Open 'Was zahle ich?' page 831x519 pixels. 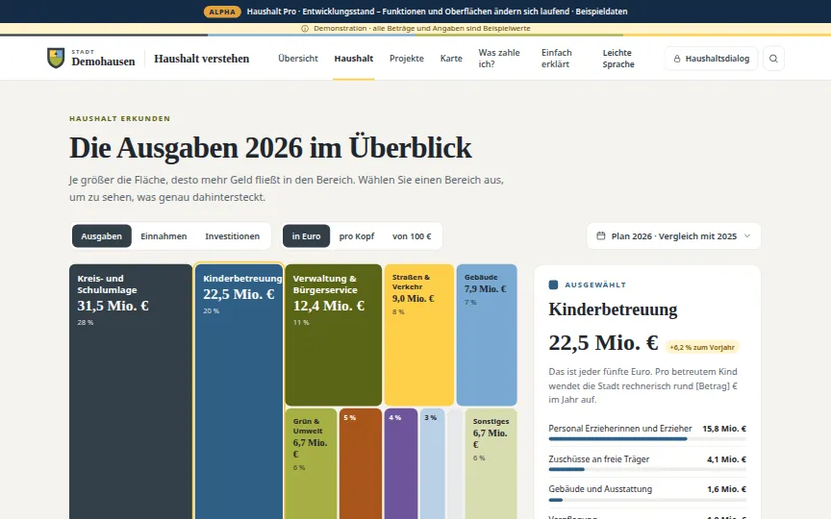tap(499, 59)
